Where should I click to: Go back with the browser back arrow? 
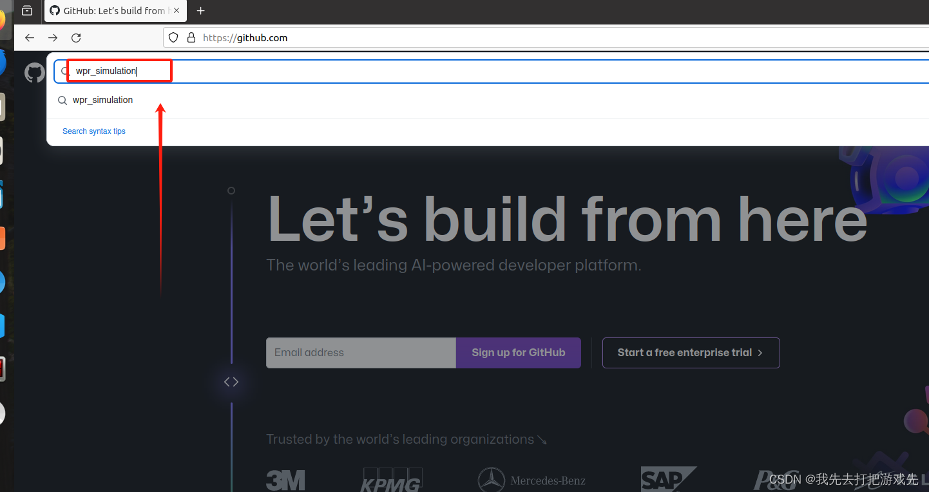(30, 38)
